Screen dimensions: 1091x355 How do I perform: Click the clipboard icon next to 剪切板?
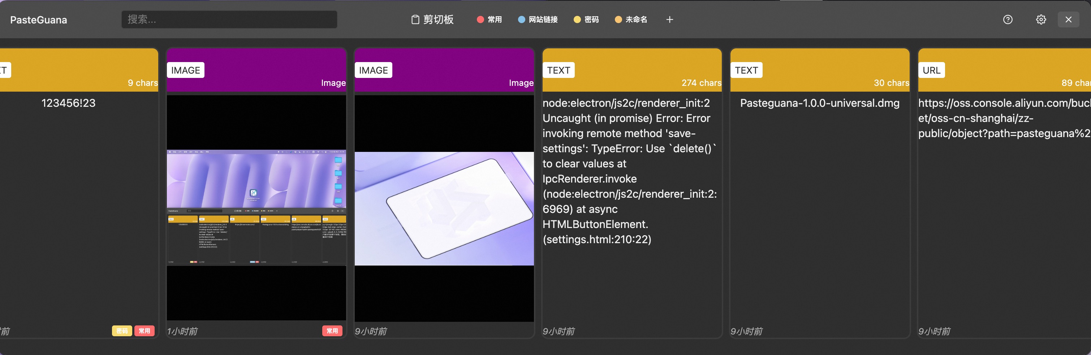[x=415, y=19]
